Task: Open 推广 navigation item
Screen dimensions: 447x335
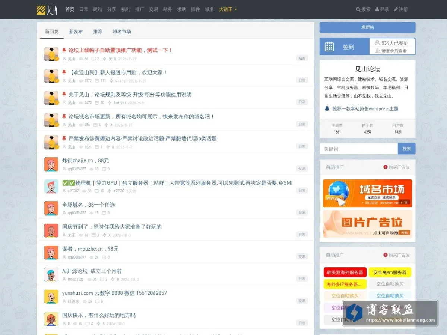Action: click(140, 9)
